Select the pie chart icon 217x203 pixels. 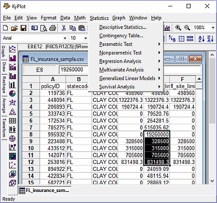tap(13, 94)
